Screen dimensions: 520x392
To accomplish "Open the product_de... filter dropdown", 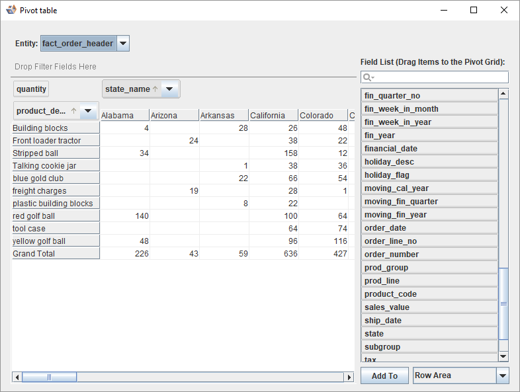I will (x=89, y=111).
